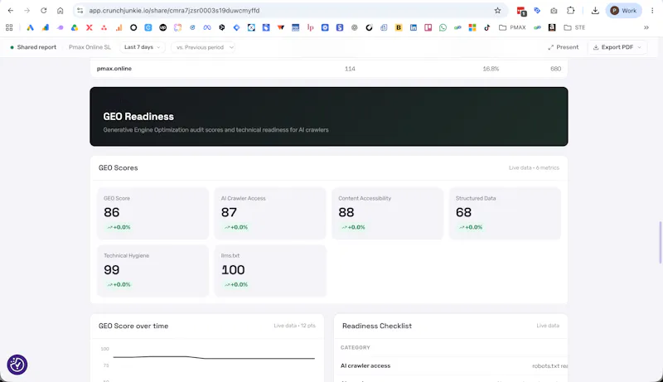Select the AI Crawler Access 87 card
The width and height of the screenshot is (663, 382).
click(x=270, y=214)
